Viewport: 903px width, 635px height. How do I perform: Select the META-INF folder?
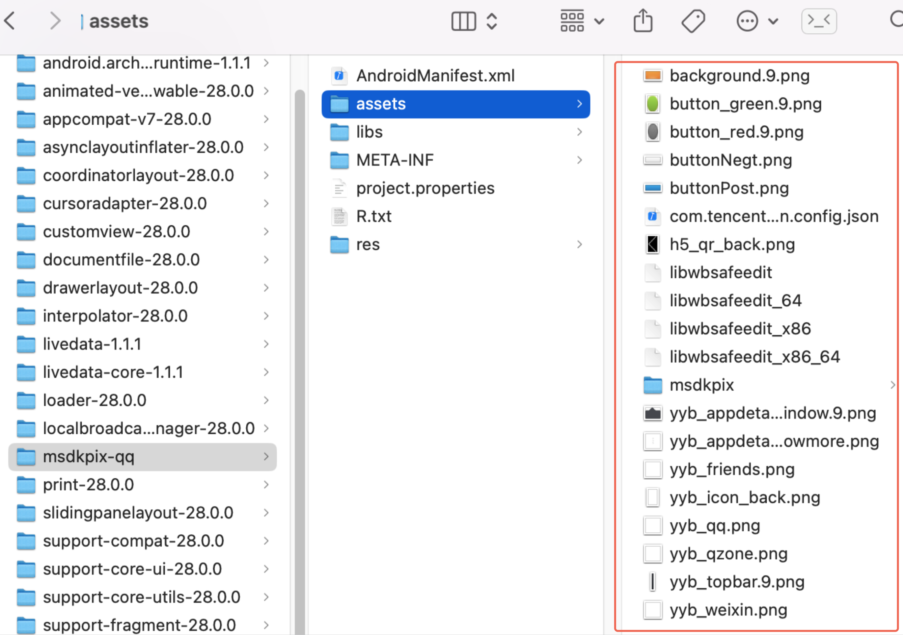[x=395, y=160]
